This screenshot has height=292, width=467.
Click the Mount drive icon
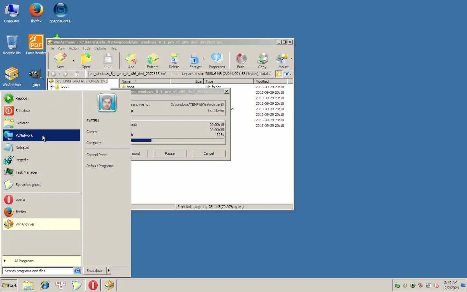point(282,59)
